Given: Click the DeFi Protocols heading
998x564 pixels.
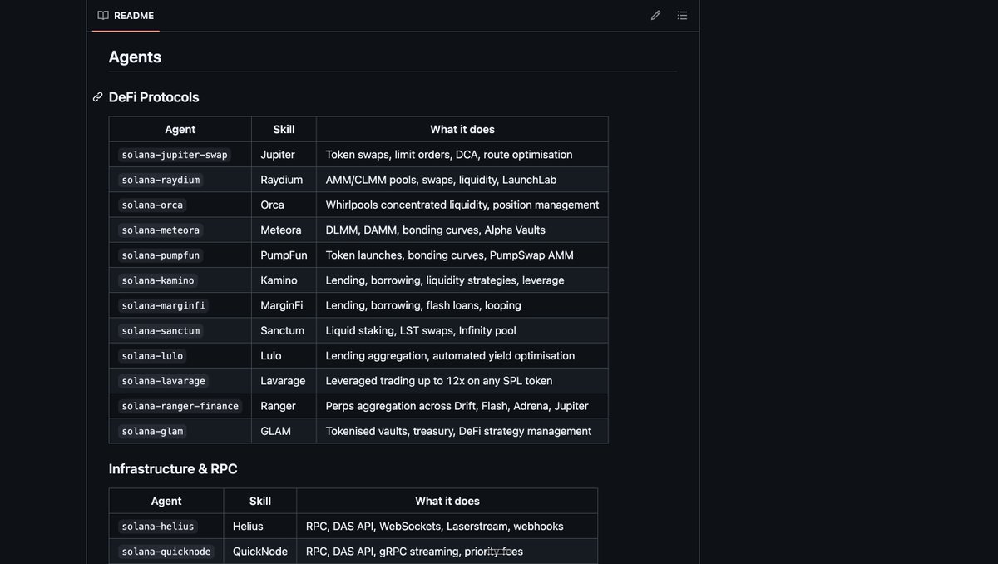Looking at the screenshot, I should tap(154, 97).
